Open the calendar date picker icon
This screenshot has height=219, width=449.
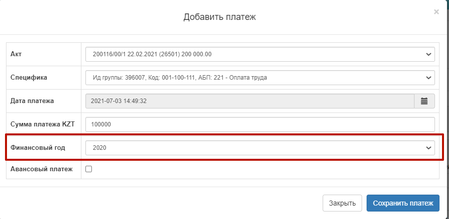424,101
